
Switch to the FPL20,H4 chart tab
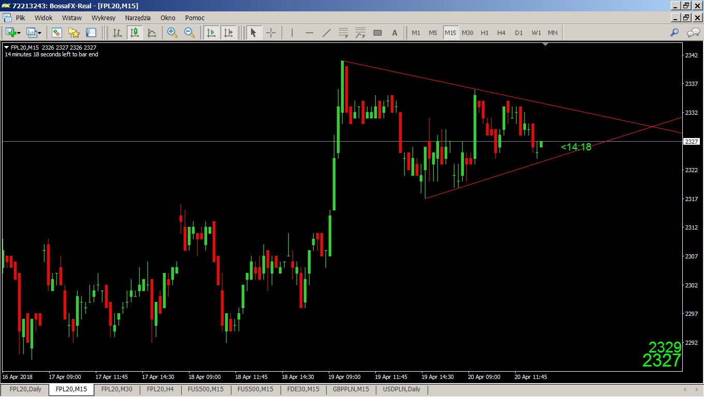(160, 389)
